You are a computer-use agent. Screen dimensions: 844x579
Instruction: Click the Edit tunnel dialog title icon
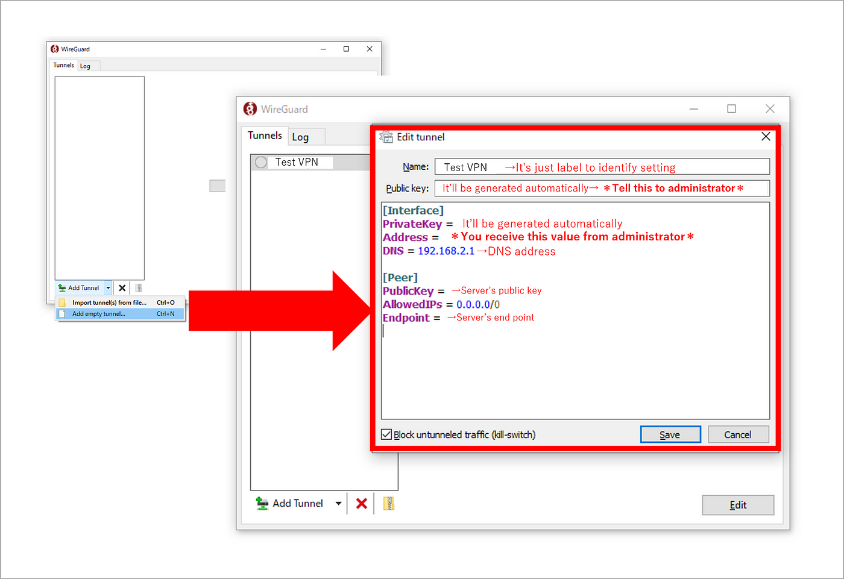click(386, 137)
